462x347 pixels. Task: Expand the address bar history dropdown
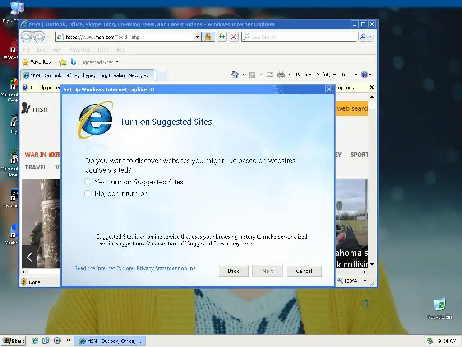click(198, 37)
